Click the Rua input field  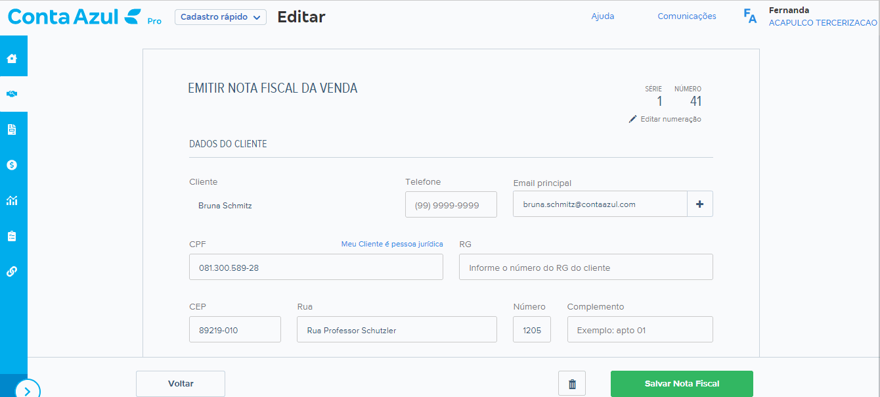coord(397,329)
